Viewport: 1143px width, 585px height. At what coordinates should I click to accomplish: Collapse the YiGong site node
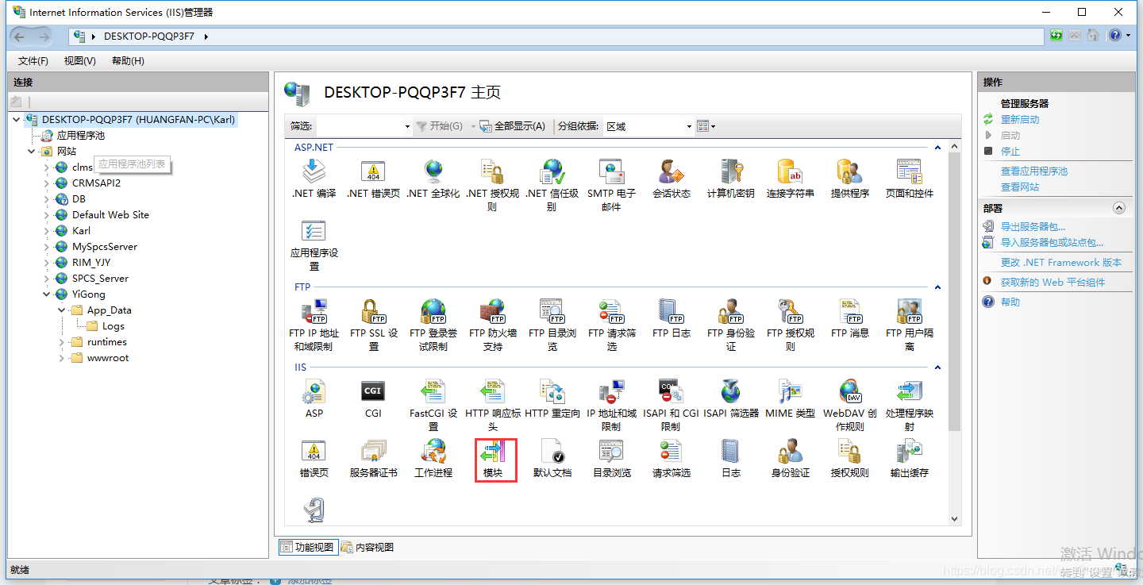point(47,294)
